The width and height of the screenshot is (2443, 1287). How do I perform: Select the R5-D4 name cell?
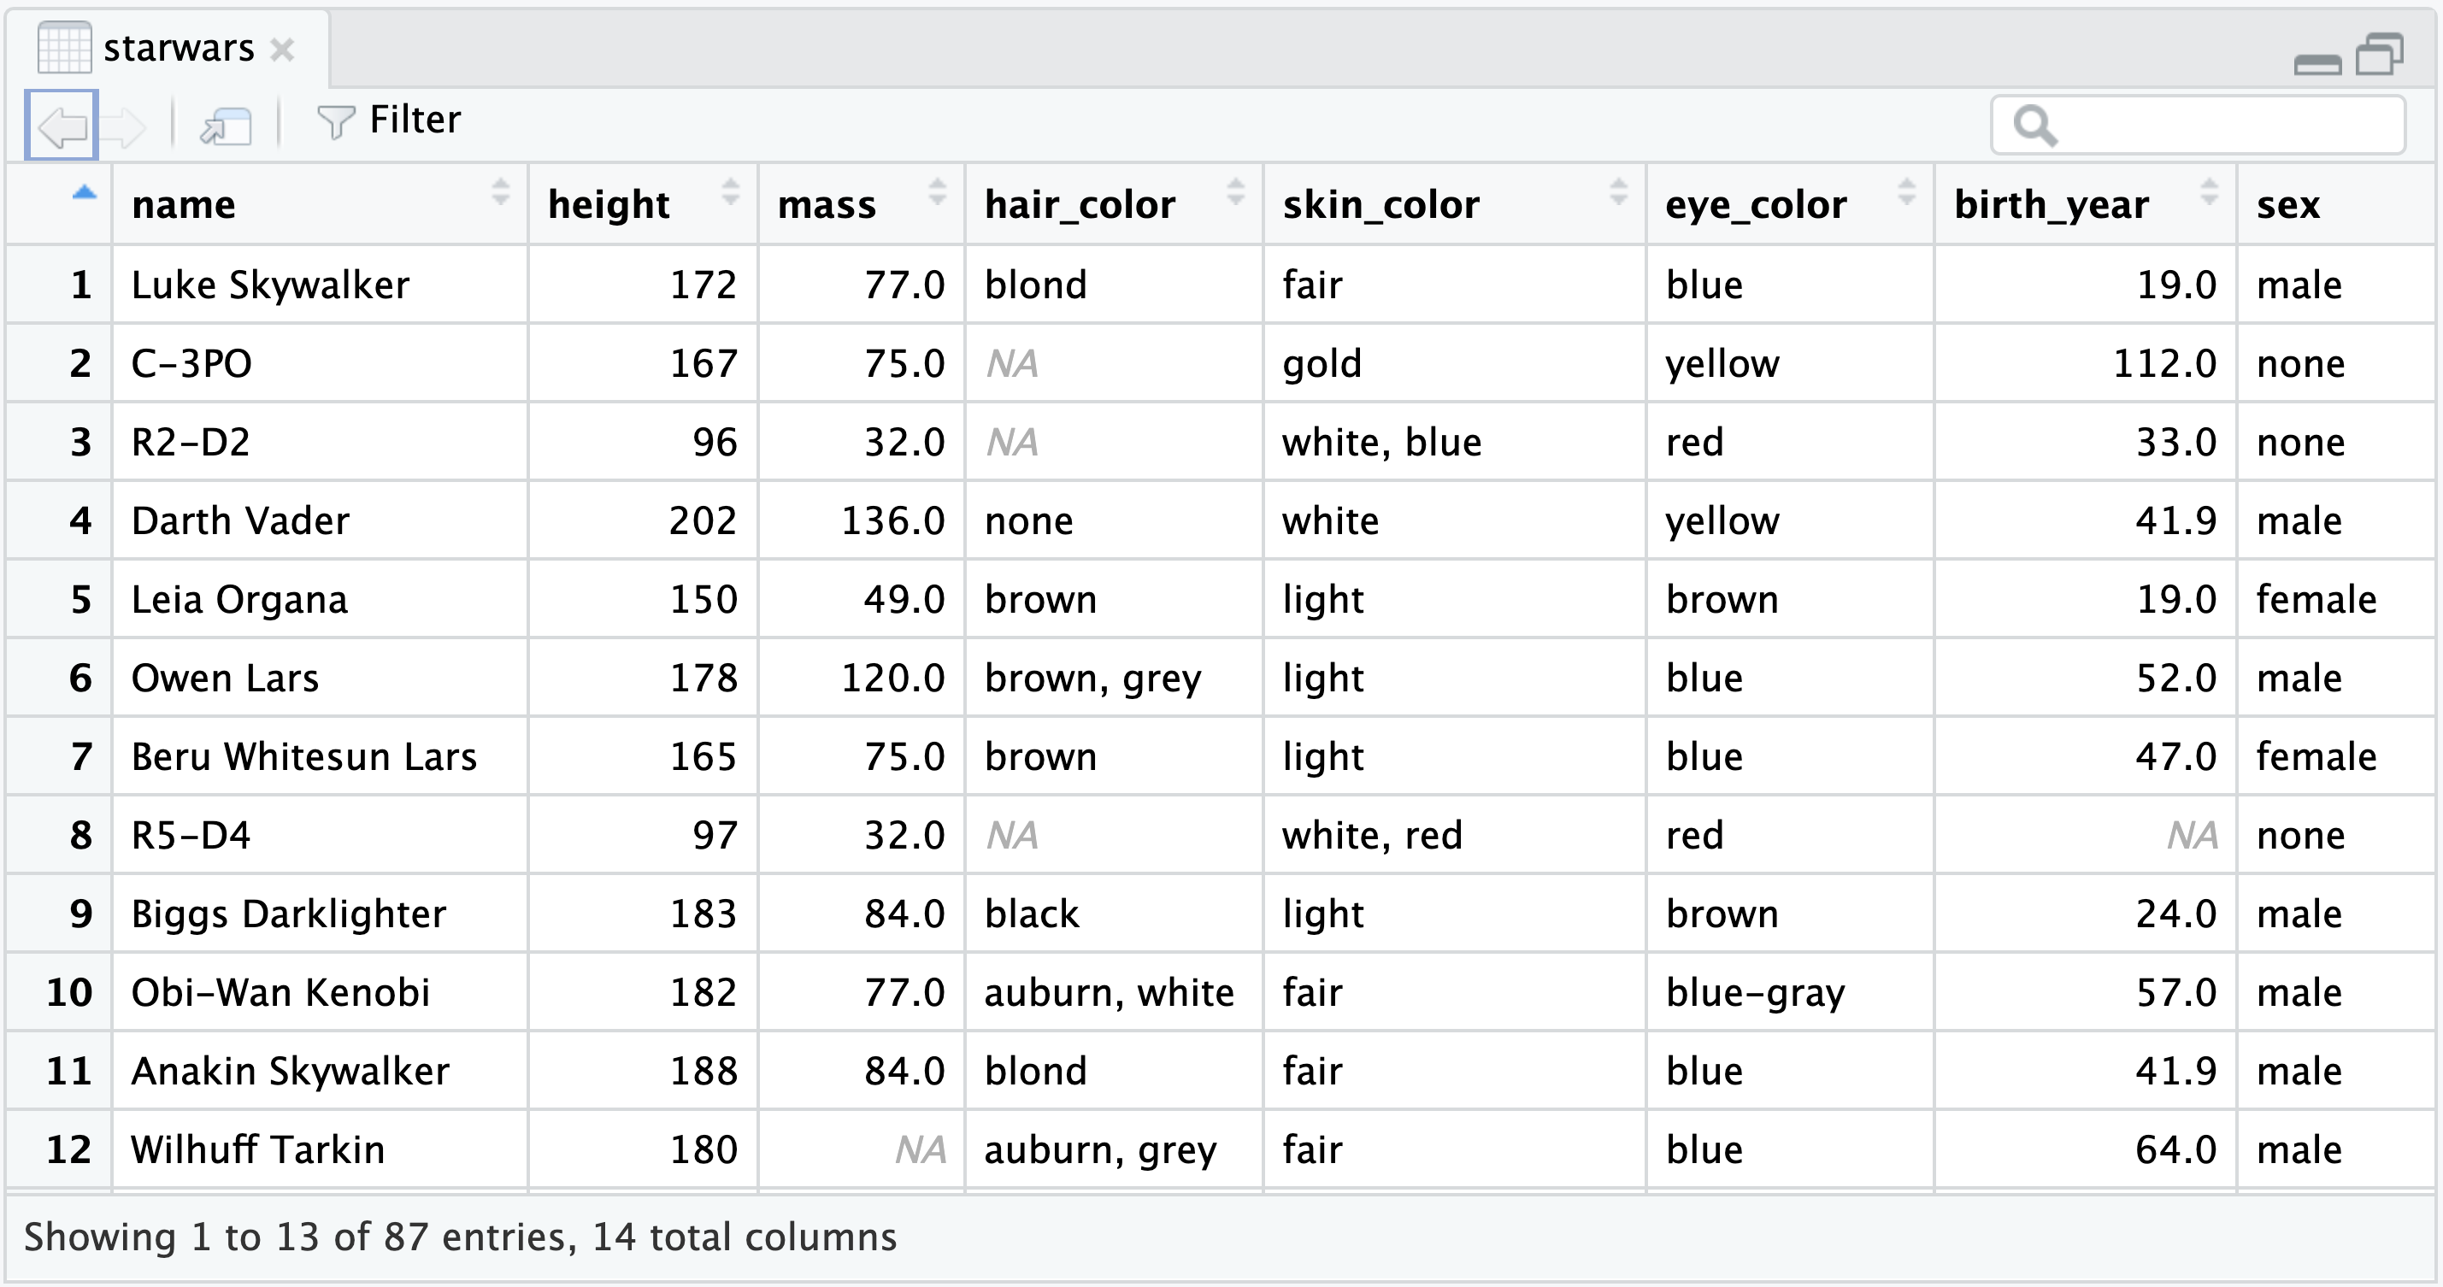click(x=320, y=836)
